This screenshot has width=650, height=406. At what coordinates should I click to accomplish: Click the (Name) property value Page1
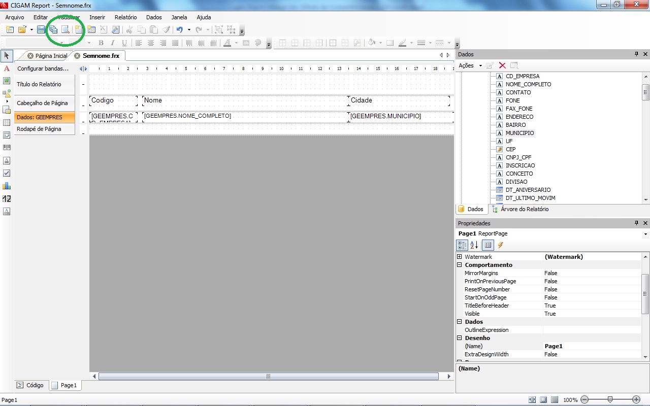592,346
